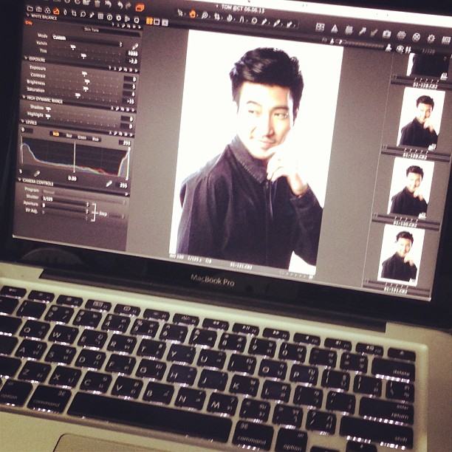The width and height of the screenshot is (452, 452).
Task: Switch to the Skin Tone tab
Action: coord(92,30)
